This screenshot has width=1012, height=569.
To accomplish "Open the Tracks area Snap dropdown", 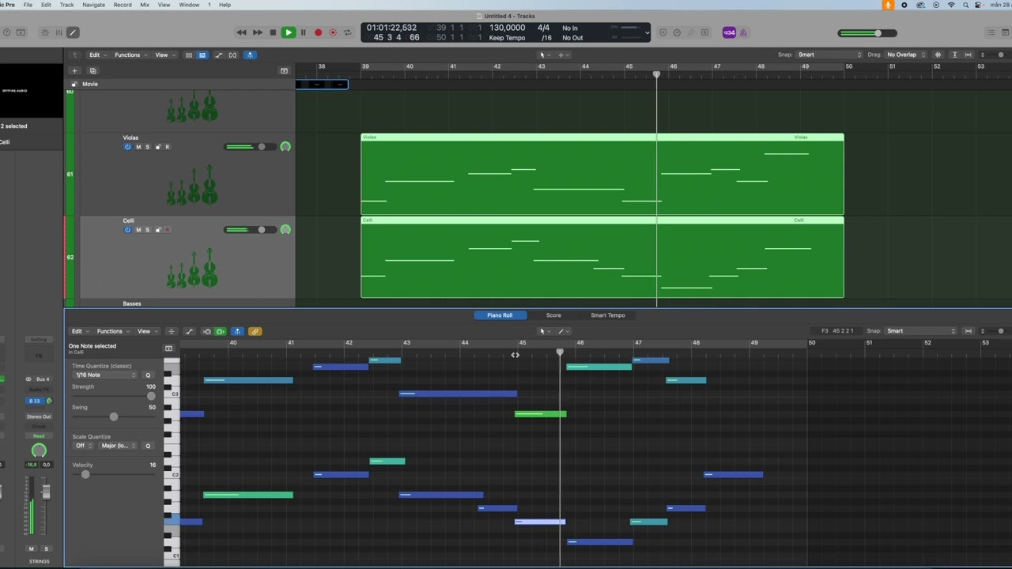I will click(x=829, y=55).
